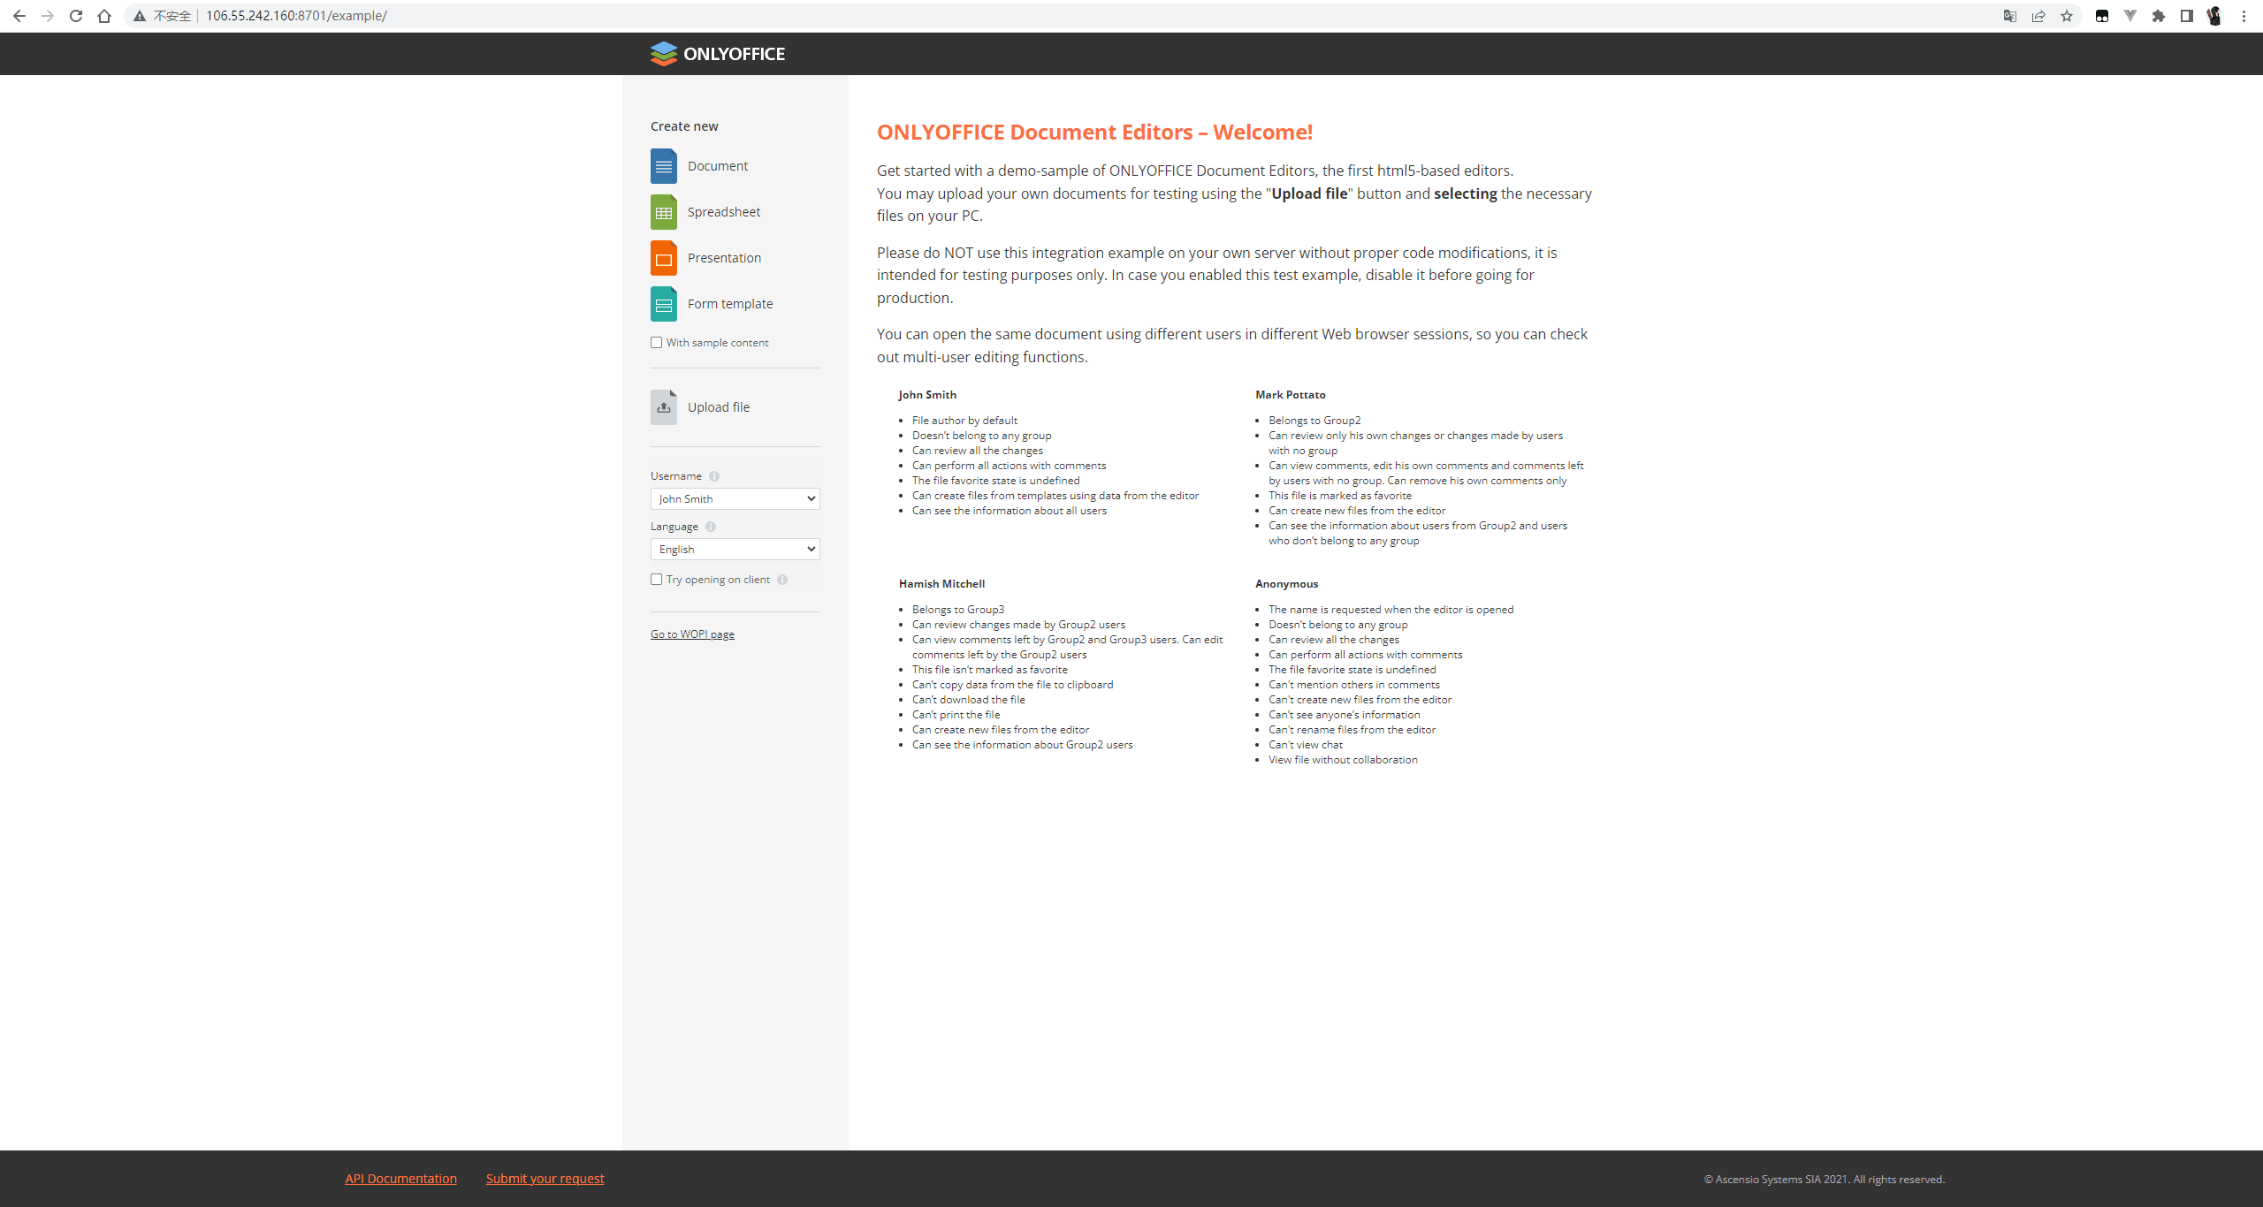This screenshot has width=2263, height=1207.
Task: Click the Submit your request link
Action: (545, 1179)
